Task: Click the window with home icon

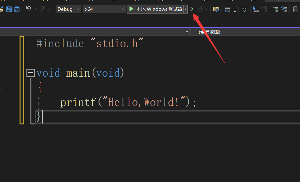Action: coord(227,9)
